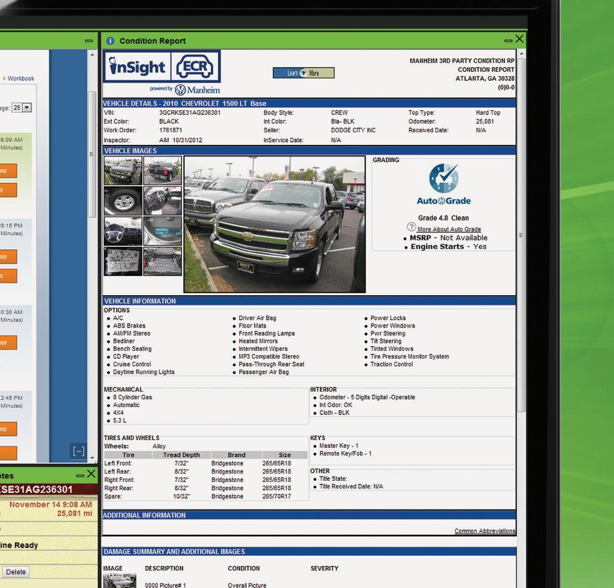Click the large main vehicle photo
Screen dimensions: 614x588
[x=274, y=225]
